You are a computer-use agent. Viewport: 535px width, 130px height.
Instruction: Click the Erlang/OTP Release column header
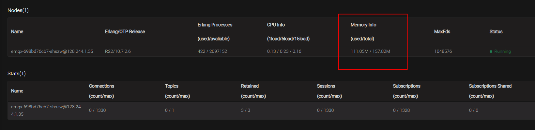tap(125, 31)
